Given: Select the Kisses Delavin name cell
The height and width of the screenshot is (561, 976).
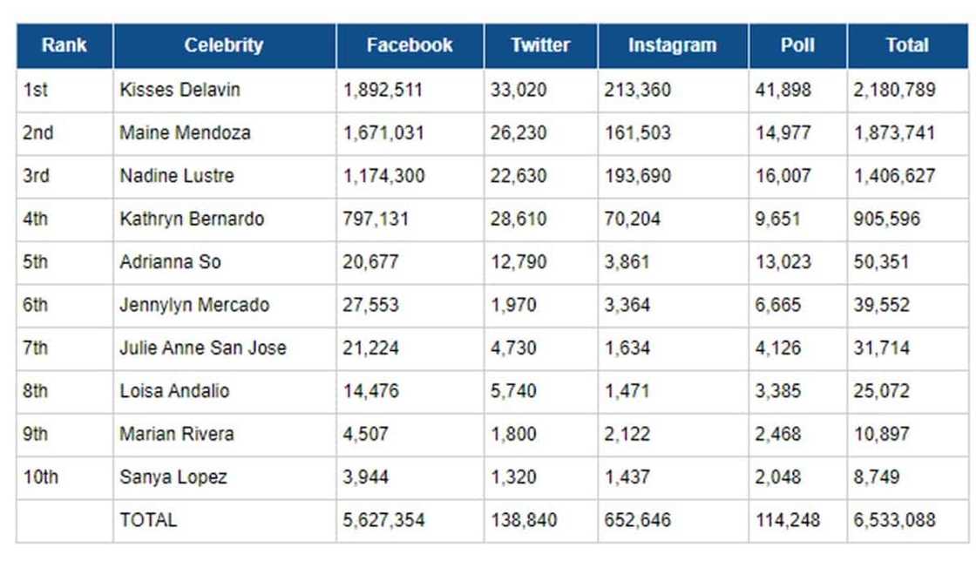Looking at the screenshot, I should click(180, 90).
